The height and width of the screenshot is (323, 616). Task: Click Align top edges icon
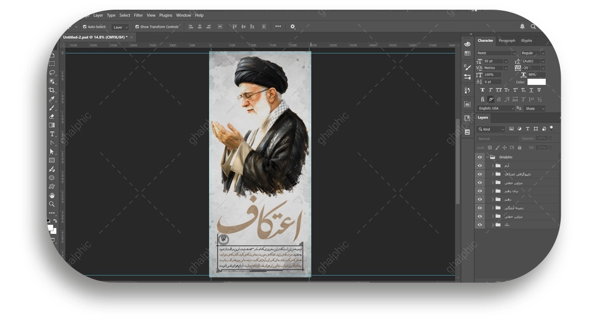234,27
